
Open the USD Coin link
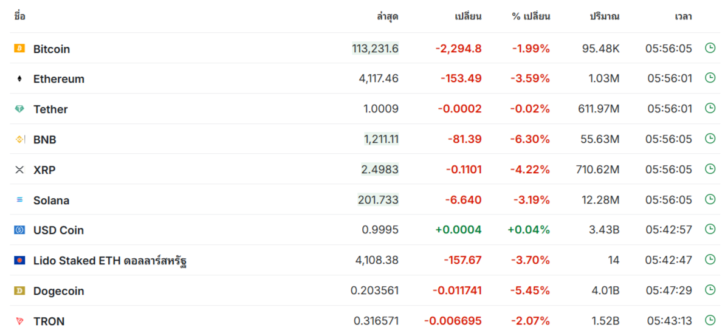pos(58,230)
